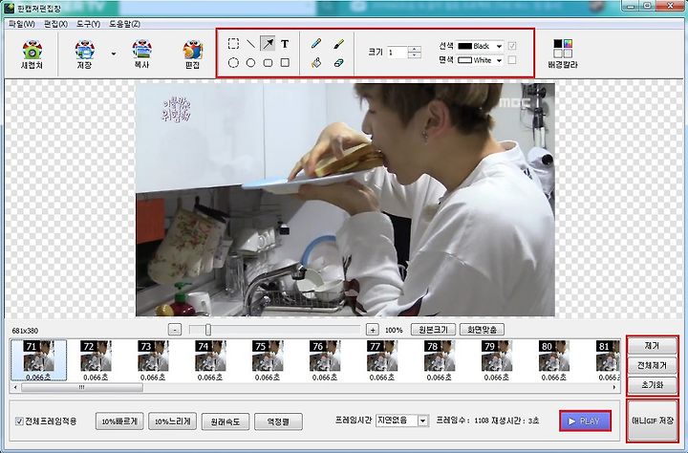Viewport: 688px width, 453px height.
Task: Click the video frame preview image
Action: click(345, 200)
